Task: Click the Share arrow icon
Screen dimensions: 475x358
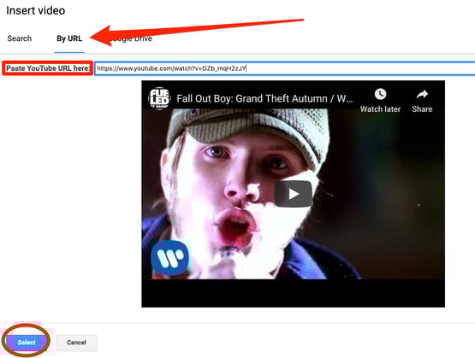Action: point(422,94)
